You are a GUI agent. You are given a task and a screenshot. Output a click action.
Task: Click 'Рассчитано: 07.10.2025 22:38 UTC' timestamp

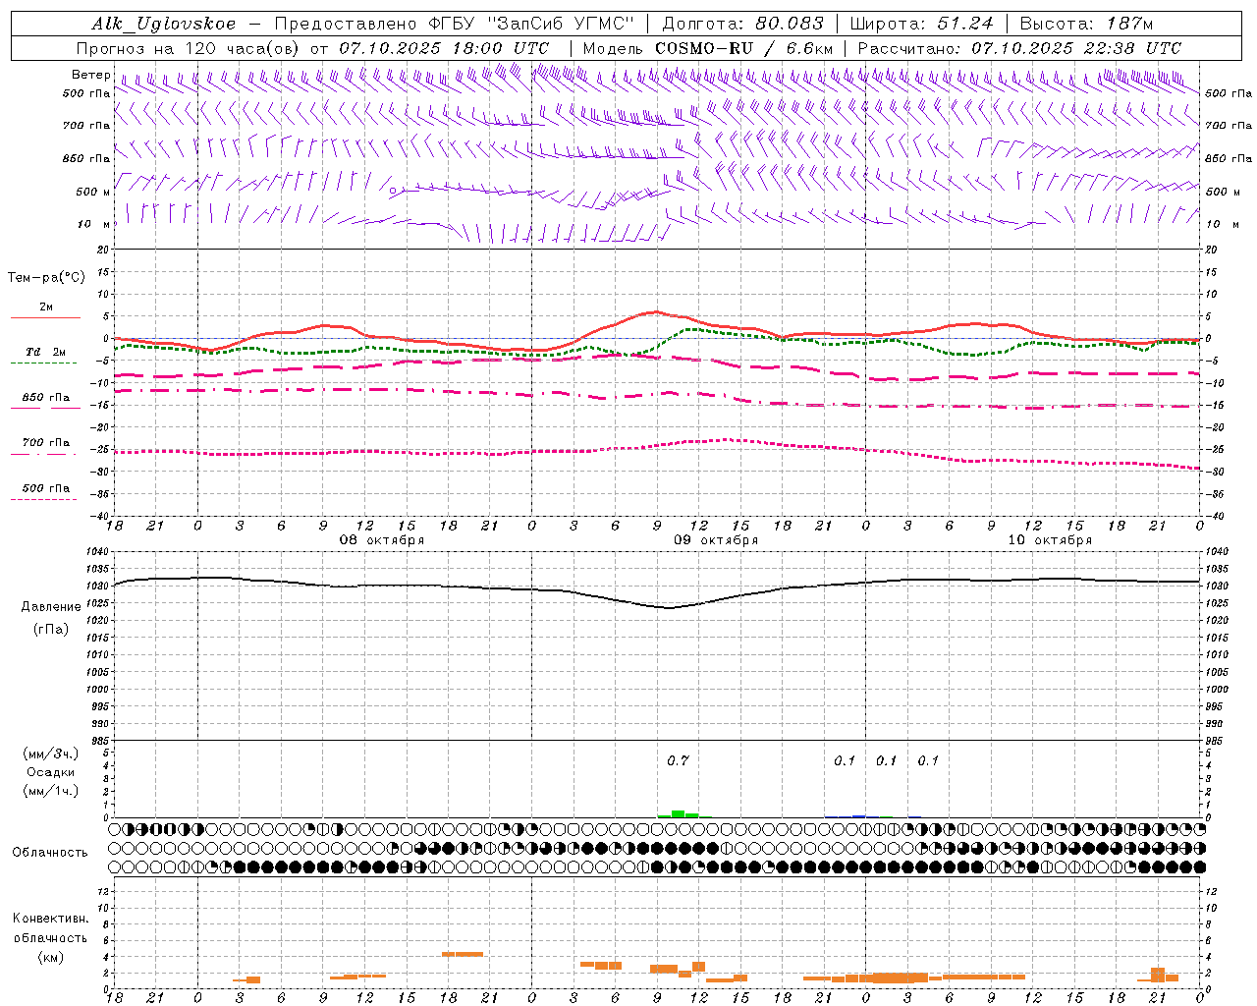(1019, 48)
